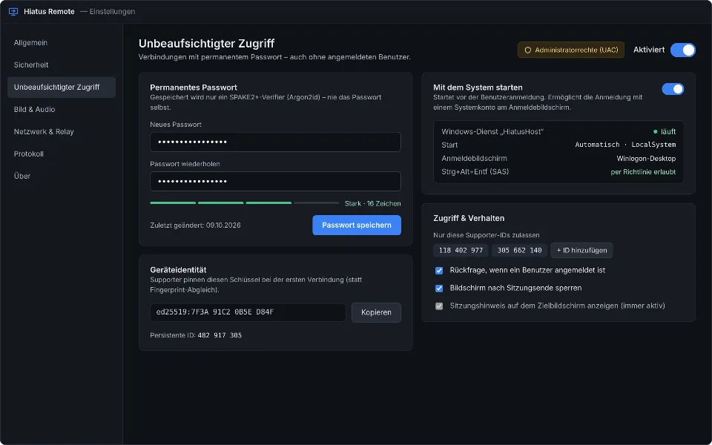
Task: Select Unbeaufsichtigter Zugriff in the sidebar
Action: point(62,88)
